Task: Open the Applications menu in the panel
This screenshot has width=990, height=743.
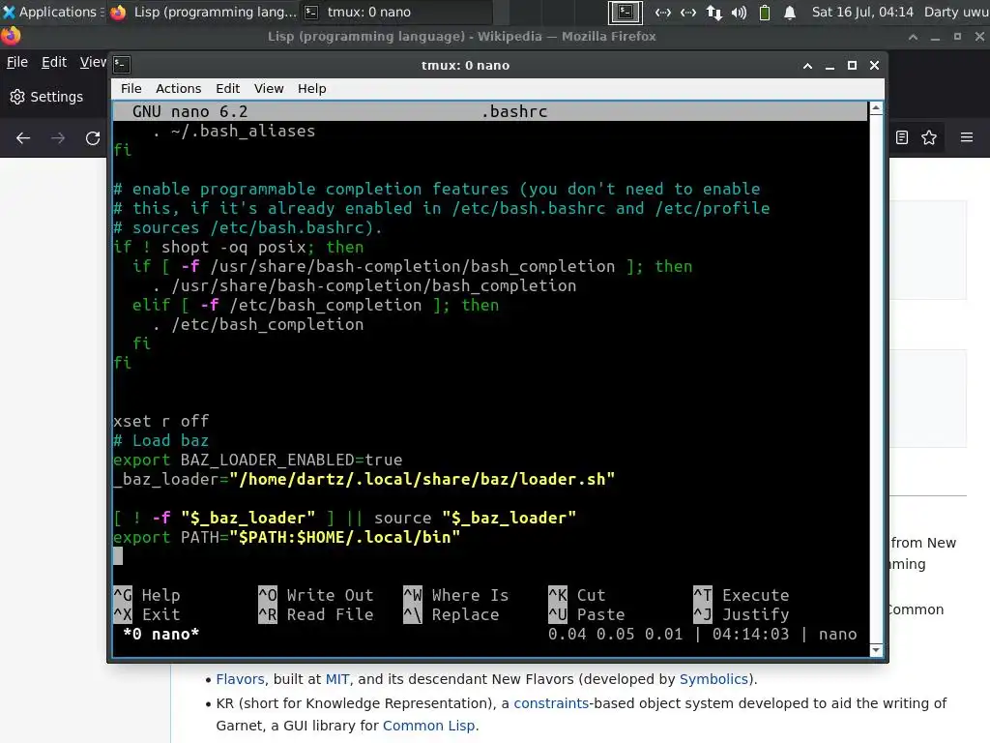Action: pos(52,12)
